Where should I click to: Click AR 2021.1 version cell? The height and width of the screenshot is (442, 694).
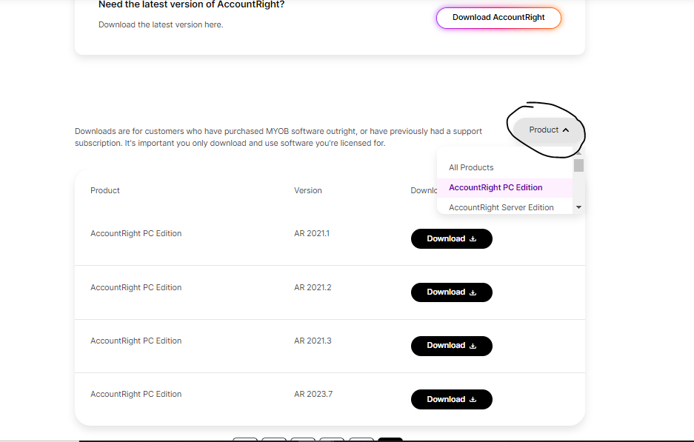click(312, 234)
